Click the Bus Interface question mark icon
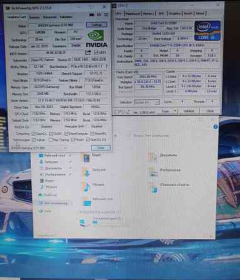 click(x=106, y=67)
